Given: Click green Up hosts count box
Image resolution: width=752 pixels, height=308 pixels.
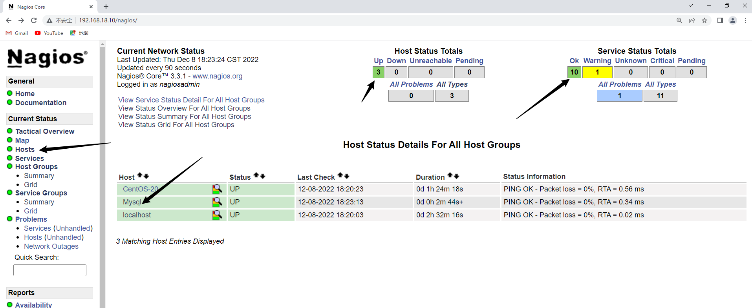Looking at the screenshot, I should (x=378, y=72).
